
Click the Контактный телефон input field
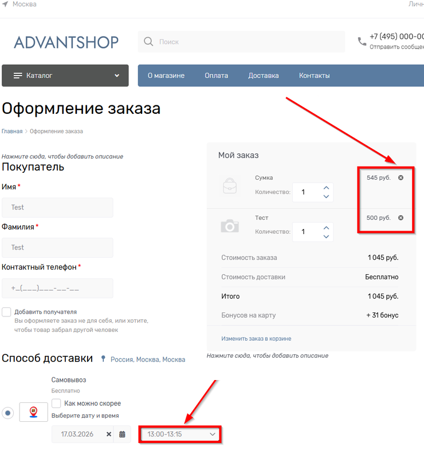tap(57, 288)
